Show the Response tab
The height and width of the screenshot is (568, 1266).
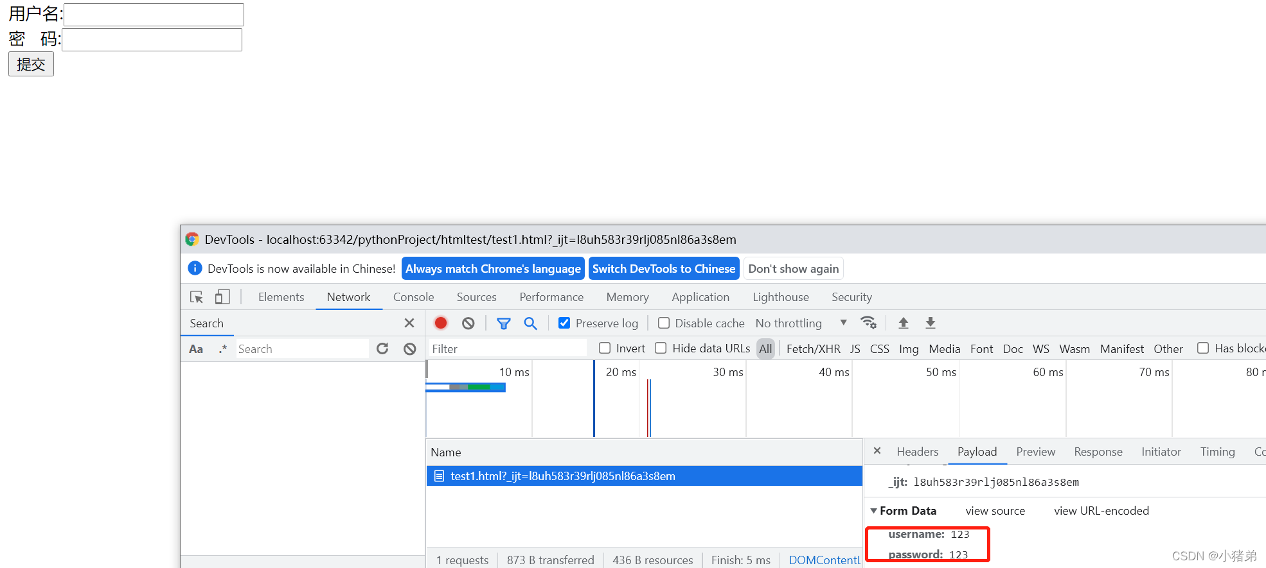[x=1098, y=452]
